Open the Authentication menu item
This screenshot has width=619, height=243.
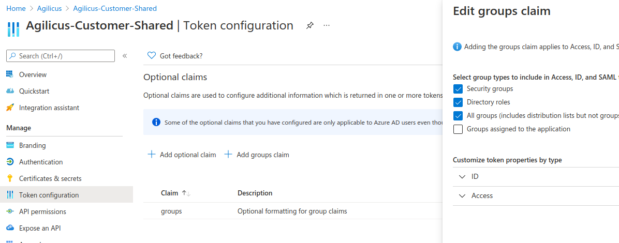coord(41,162)
